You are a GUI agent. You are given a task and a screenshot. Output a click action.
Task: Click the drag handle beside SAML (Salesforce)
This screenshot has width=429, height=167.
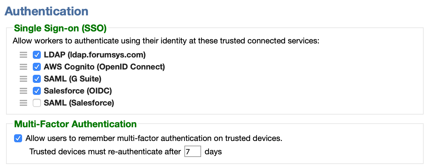coord(23,103)
